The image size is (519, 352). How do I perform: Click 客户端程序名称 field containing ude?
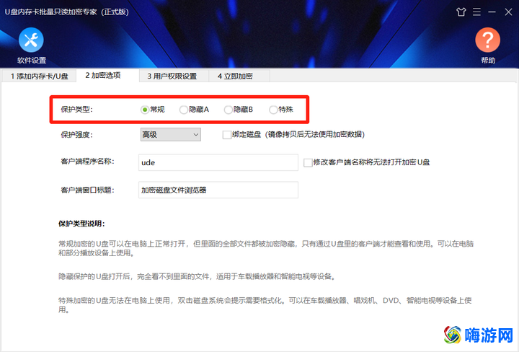218,162
